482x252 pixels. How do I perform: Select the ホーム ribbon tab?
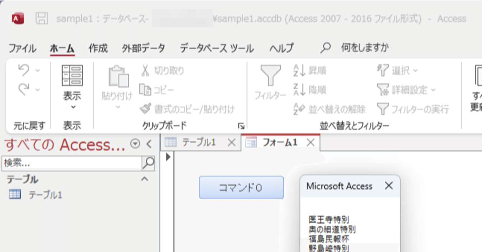63,48
